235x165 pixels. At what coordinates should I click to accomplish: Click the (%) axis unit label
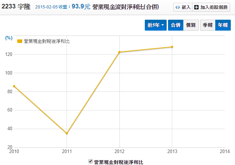coord(9,38)
